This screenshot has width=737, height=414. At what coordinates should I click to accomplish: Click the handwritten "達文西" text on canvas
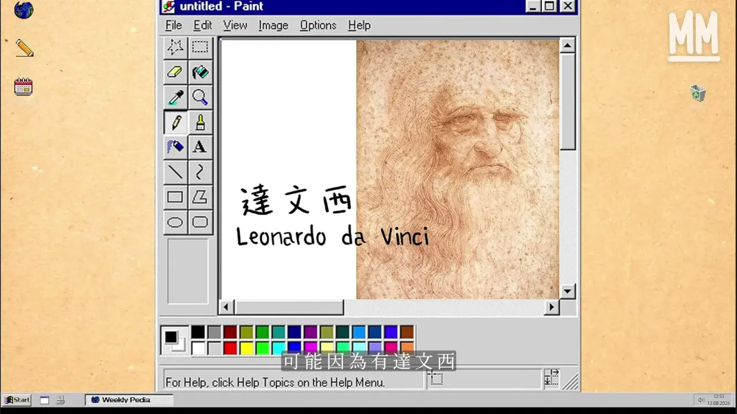click(x=297, y=201)
